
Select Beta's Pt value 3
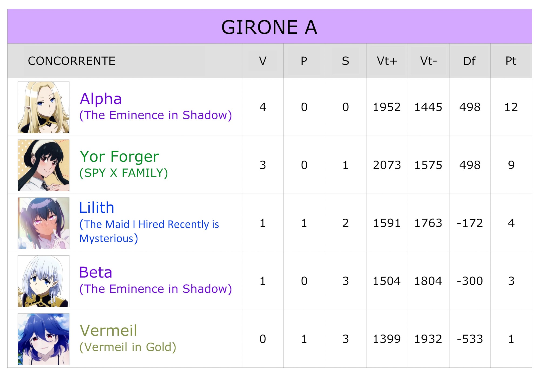[511, 281]
